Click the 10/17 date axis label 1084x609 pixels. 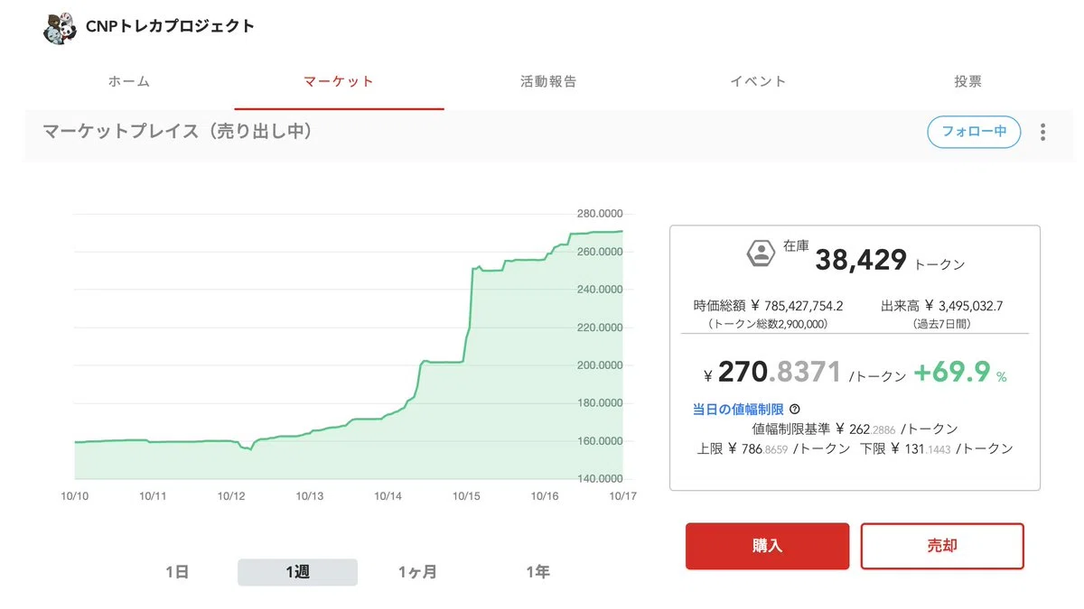pyautogui.click(x=622, y=496)
